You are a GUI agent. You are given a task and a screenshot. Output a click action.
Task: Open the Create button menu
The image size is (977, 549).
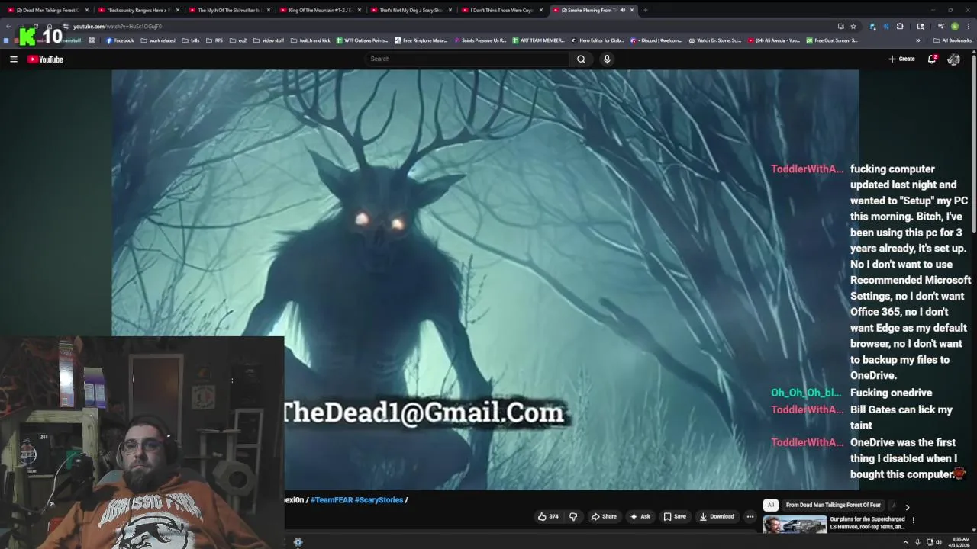[x=901, y=59]
